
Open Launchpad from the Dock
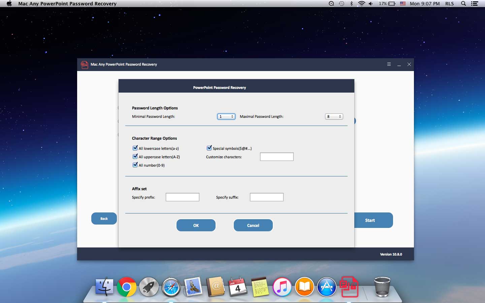pyautogui.click(x=149, y=287)
